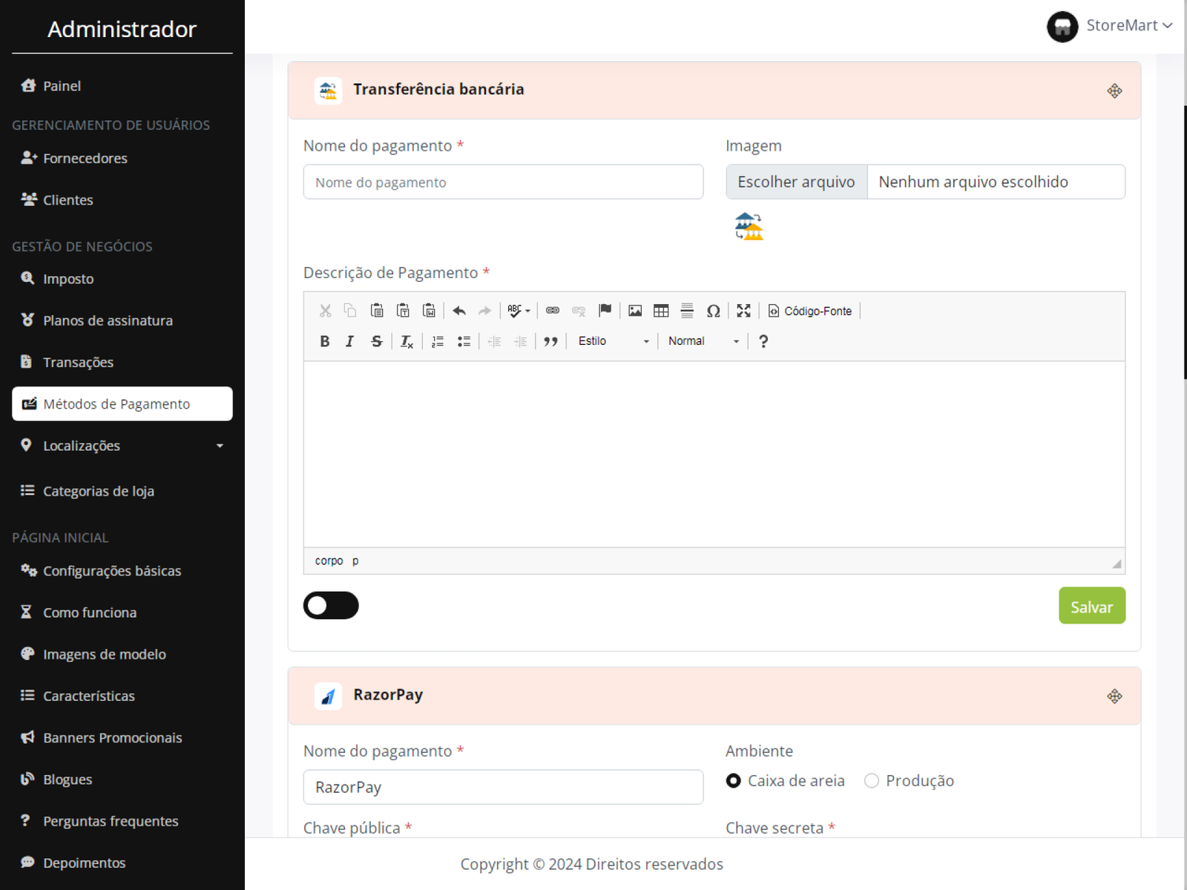Image resolution: width=1187 pixels, height=890 pixels.
Task: Select the Produção environment radio button
Action: [x=872, y=781]
